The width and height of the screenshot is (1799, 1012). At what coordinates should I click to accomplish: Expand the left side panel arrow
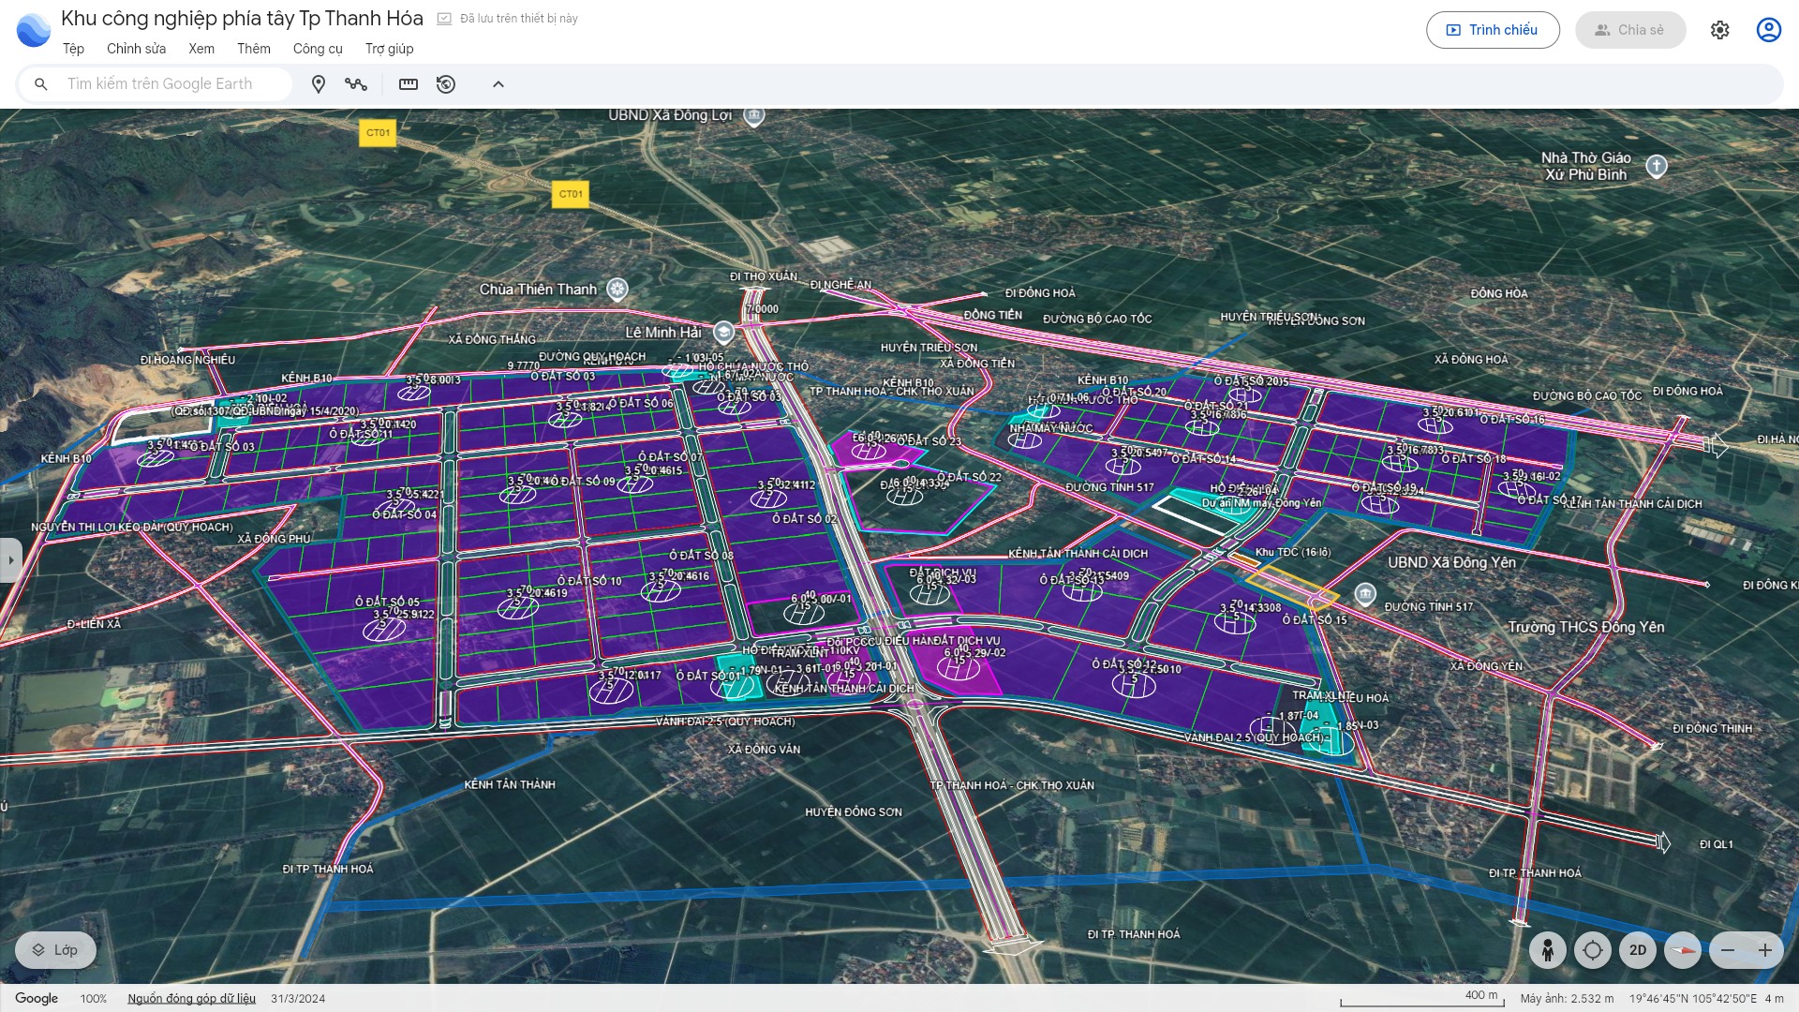point(10,560)
